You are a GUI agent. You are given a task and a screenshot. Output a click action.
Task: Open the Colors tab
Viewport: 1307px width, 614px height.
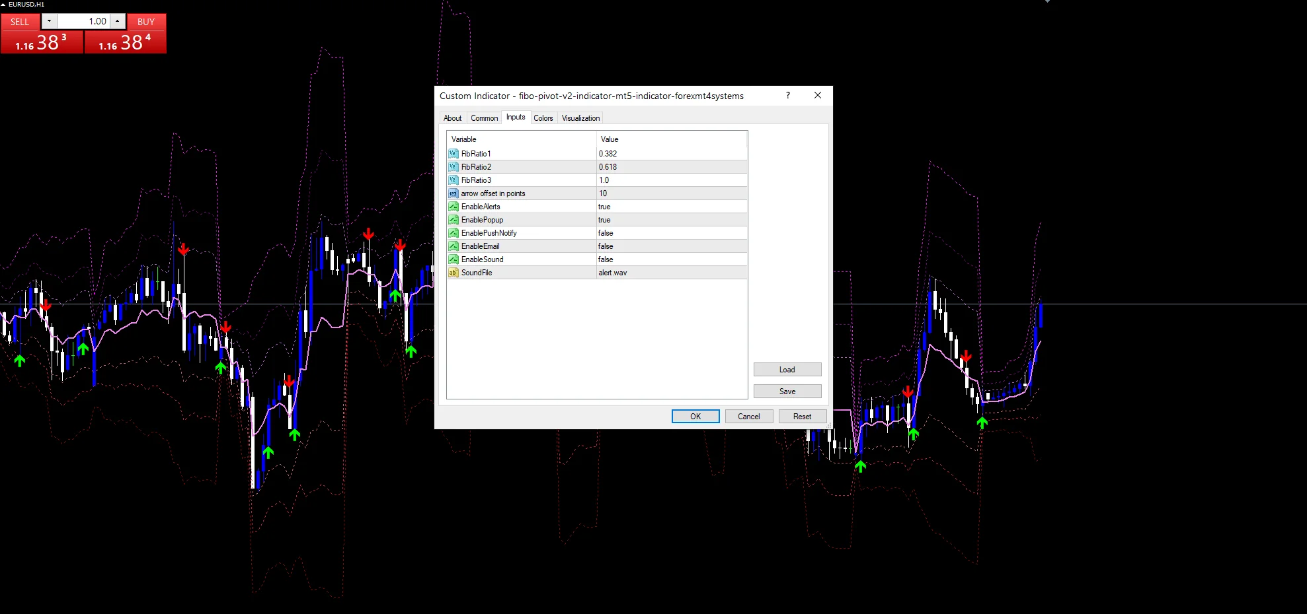[543, 118]
